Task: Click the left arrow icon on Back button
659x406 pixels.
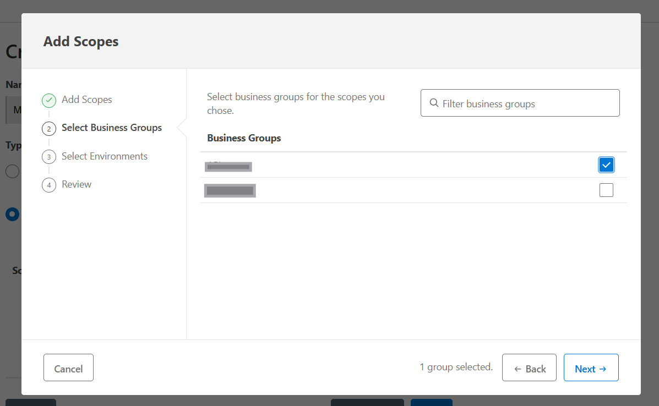Action: tap(518, 369)
